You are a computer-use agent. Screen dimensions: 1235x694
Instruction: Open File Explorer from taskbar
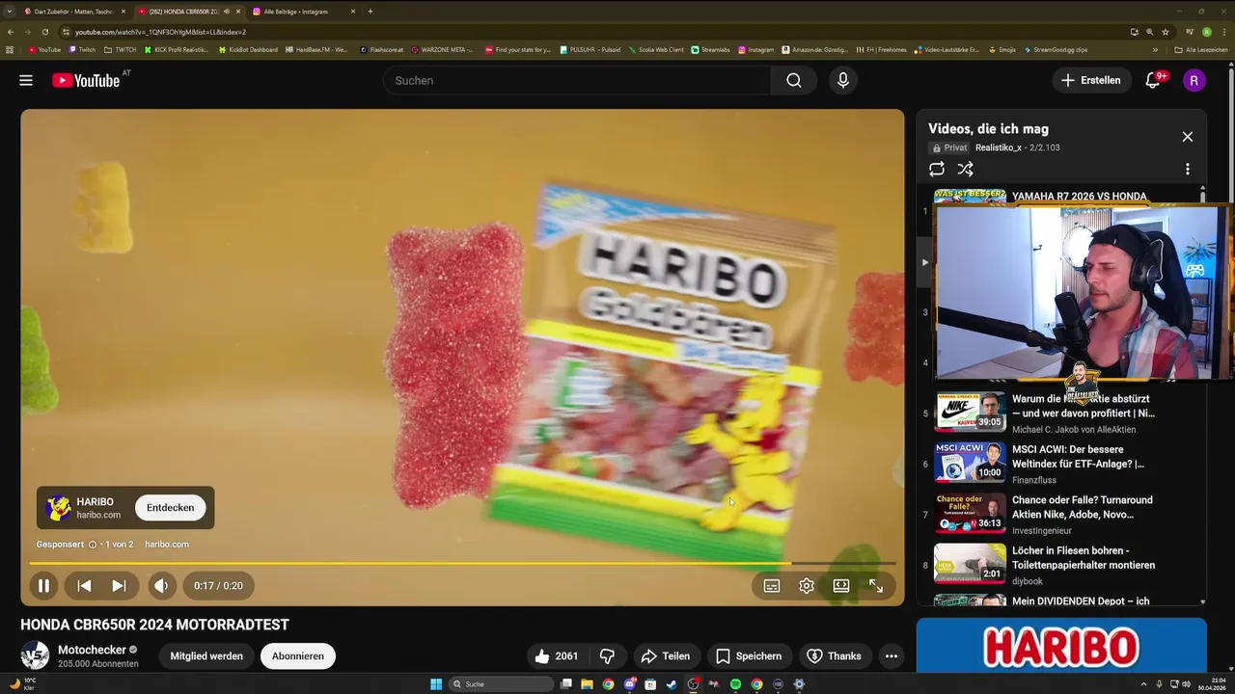[x=587, y=684]
